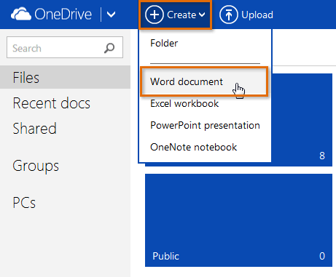Click the Upload arrow circle icon

coord(229,15)
